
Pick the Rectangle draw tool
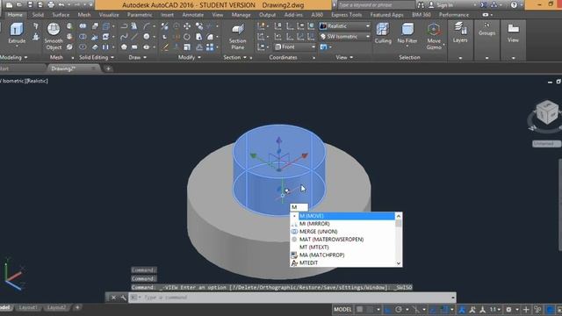134,47
